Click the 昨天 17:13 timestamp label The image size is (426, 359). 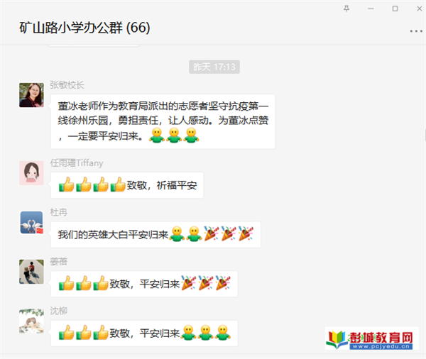tap(214, 67)
